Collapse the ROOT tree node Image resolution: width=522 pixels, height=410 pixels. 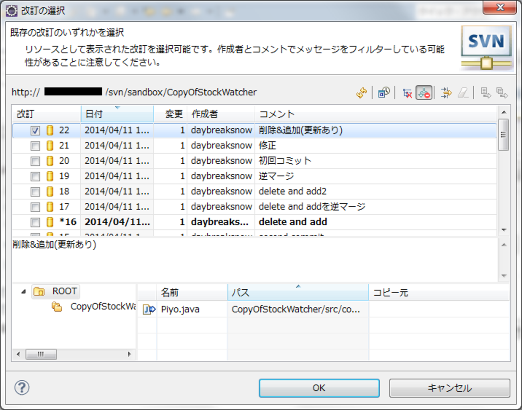click(x=24, y=291)
